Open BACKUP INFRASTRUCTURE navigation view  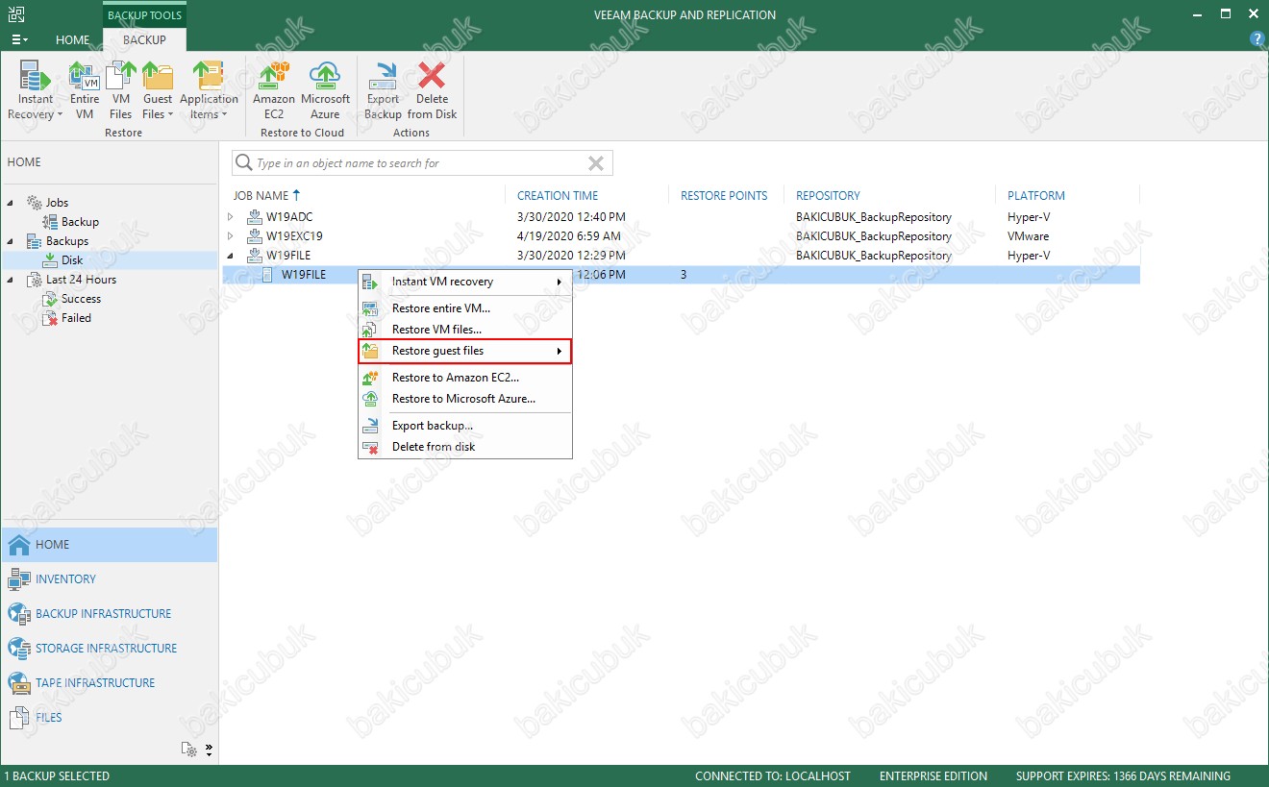click(109, 614)
